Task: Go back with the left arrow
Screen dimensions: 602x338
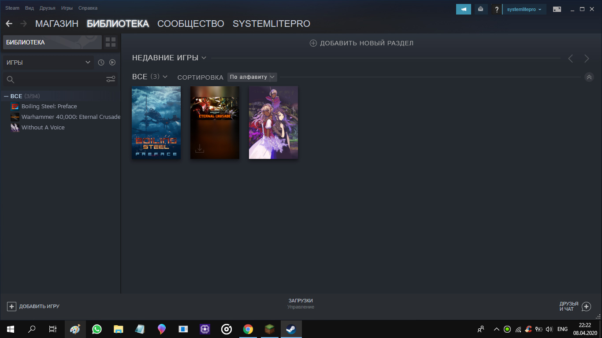Action: tap(9, 24)
